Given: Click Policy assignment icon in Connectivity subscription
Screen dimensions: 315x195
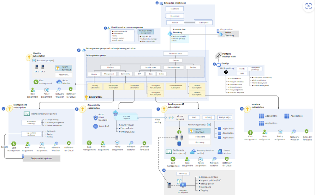Looking at the screenshot, I should [x=117, y=143].
